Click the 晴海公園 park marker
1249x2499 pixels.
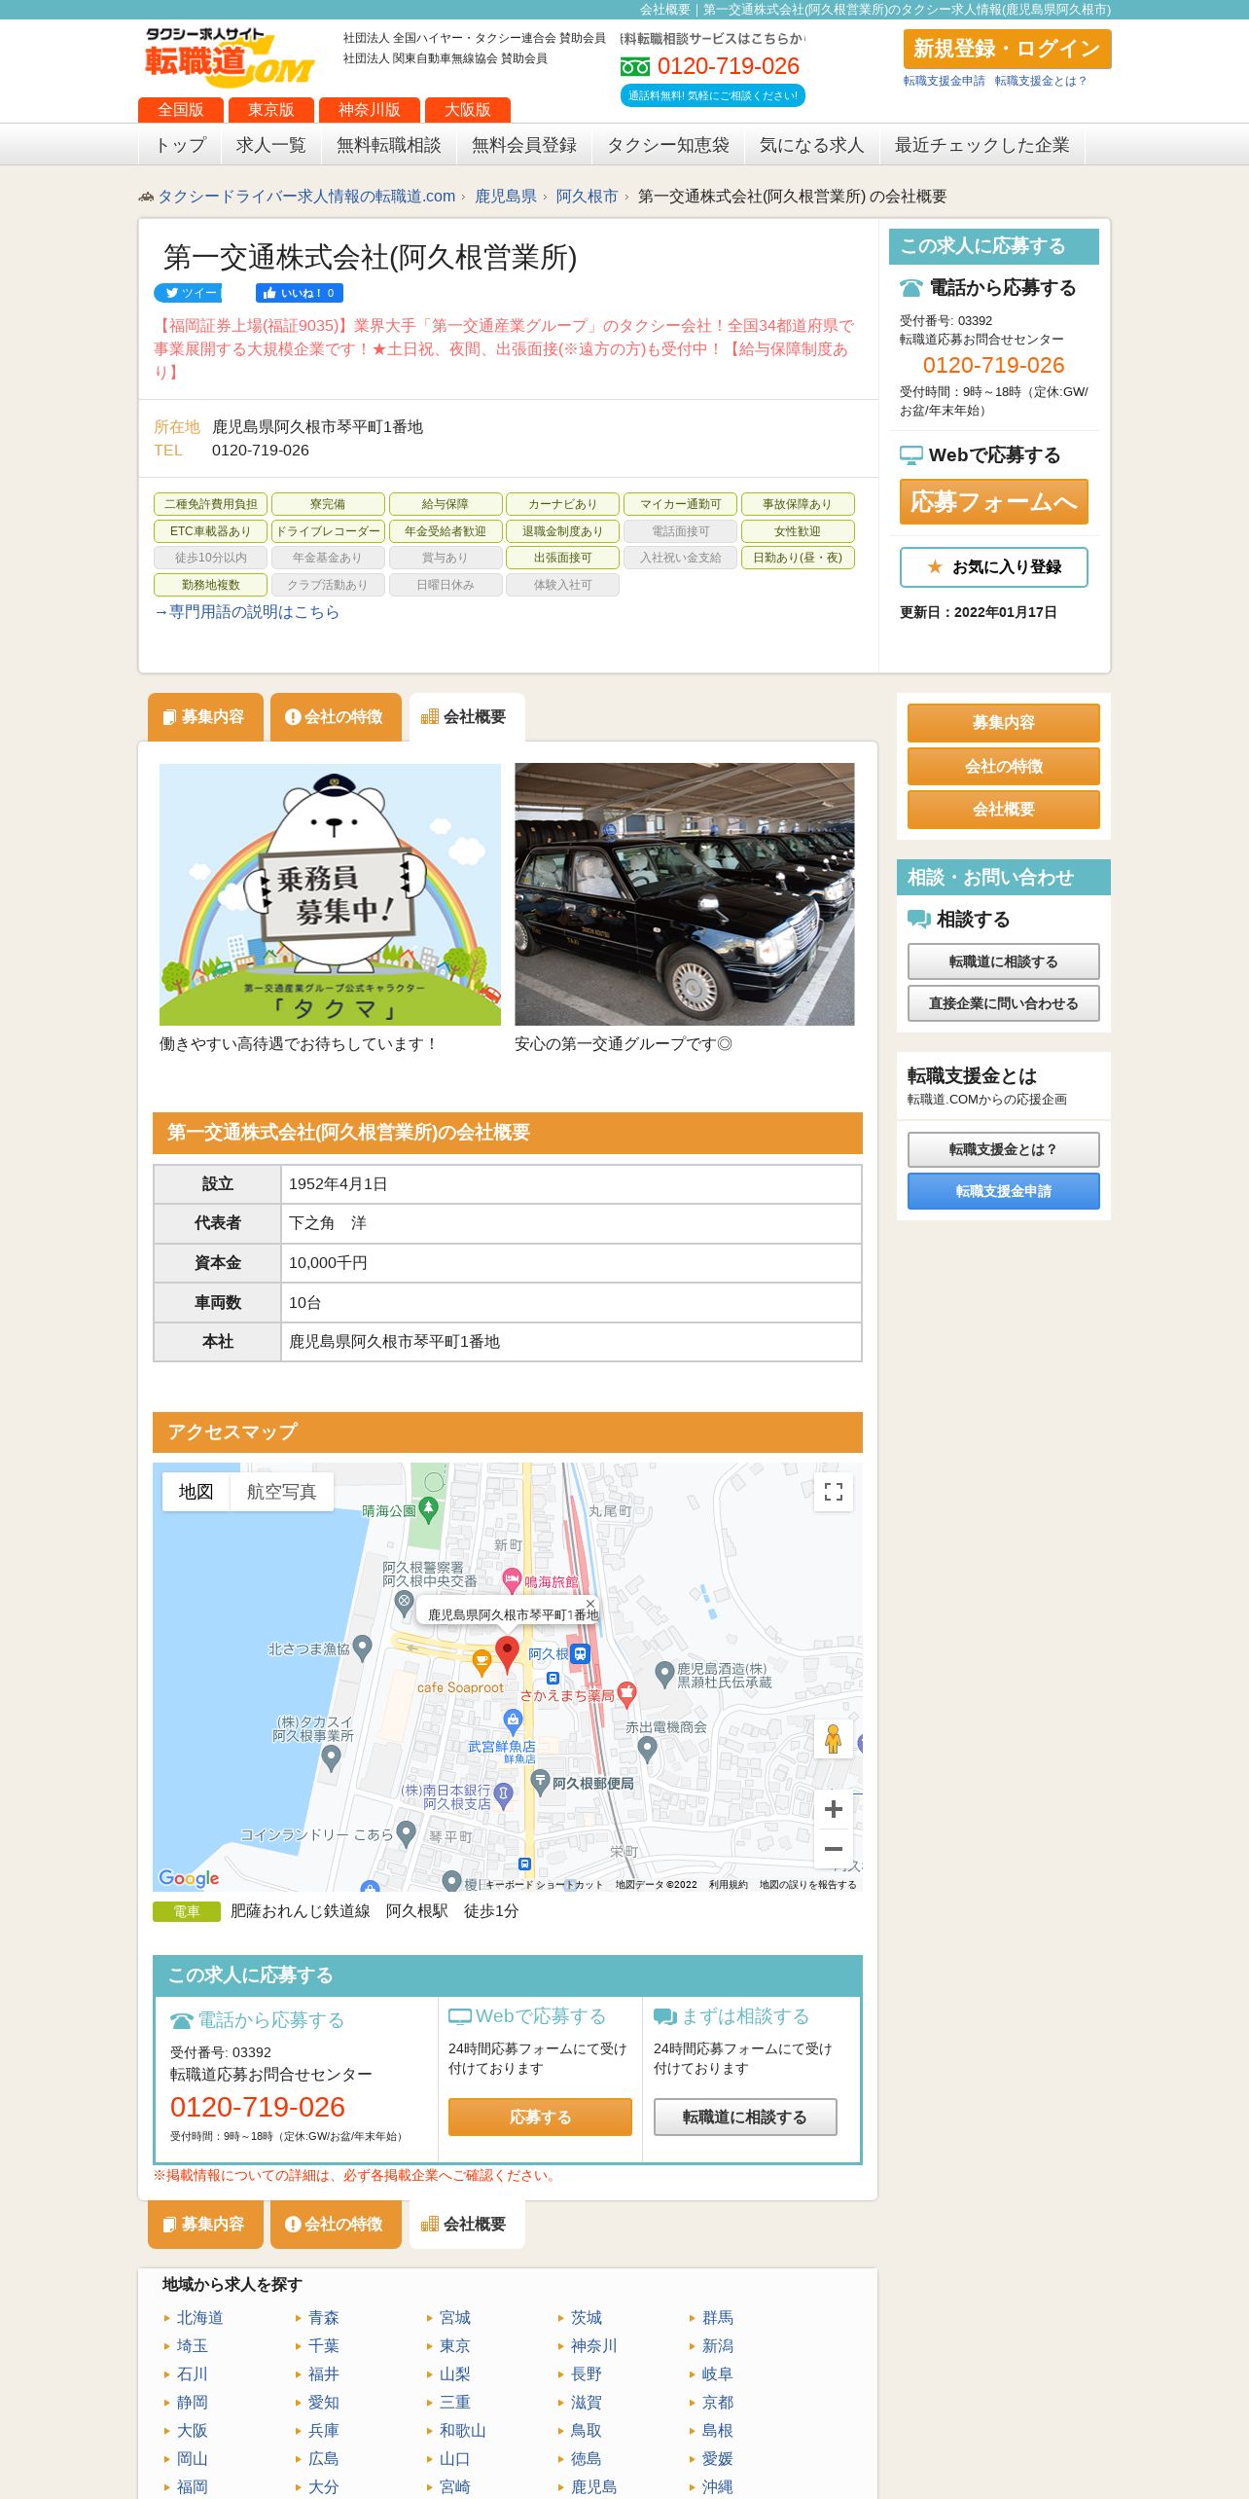[428, 1510]
